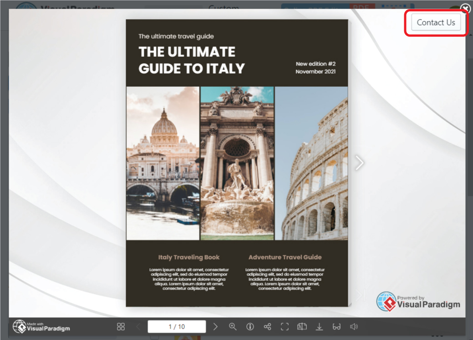
Task: Toggle the page-flip sound speaker icon
Action: point(354,327)
